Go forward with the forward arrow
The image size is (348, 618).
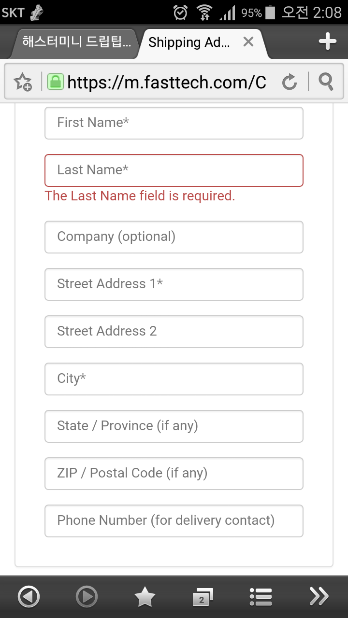(87, 597)
